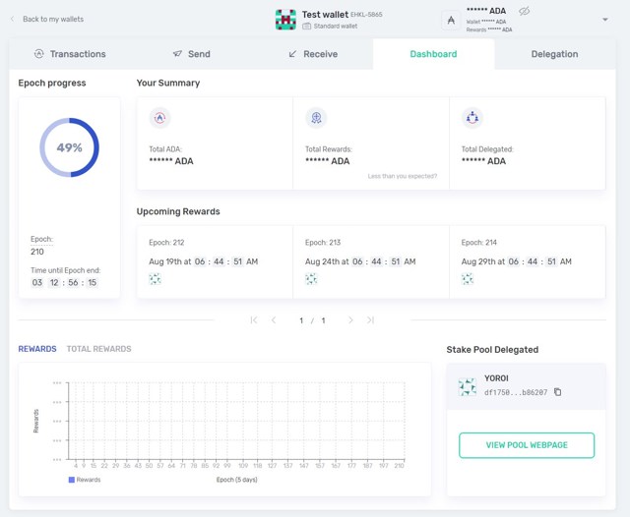
Task: Copy the YOROI pool ID
Action: pyautogui.click(x=558, y=392)
